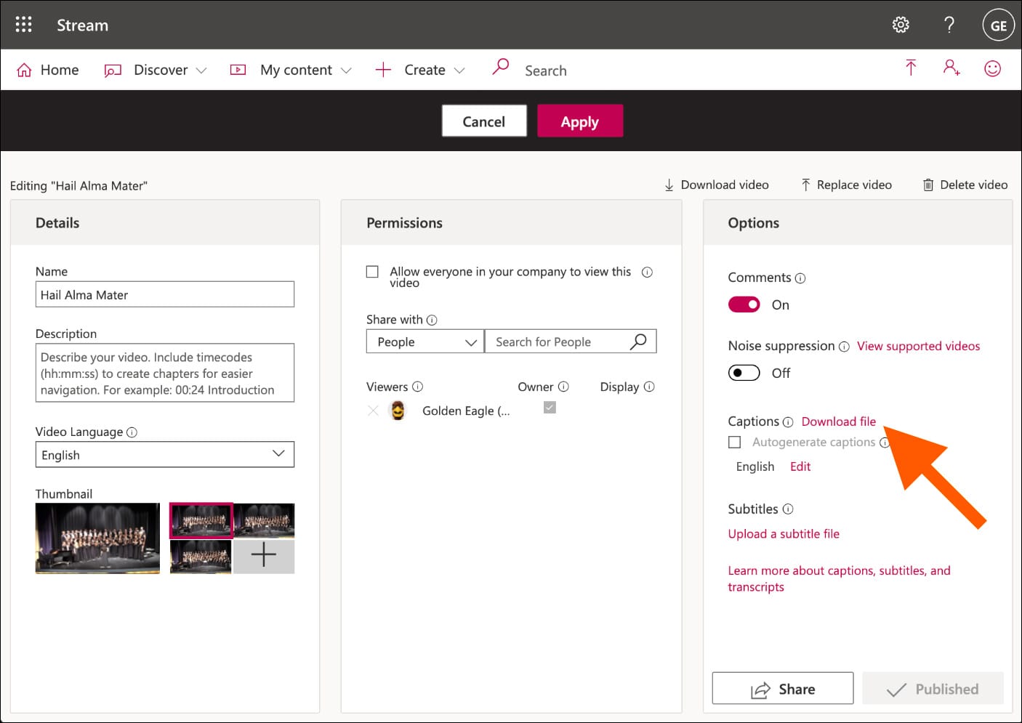Click the upload arrow icon in navbar
The height and width of the screenshot is (723, 1022).
click(x=911, y=68)
